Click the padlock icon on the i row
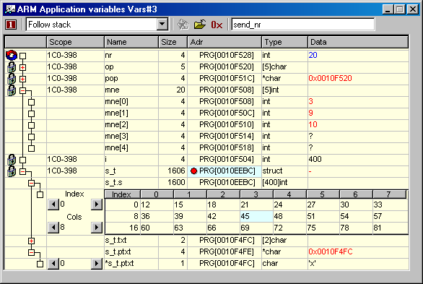423x284 pixels. pos(12,160)
